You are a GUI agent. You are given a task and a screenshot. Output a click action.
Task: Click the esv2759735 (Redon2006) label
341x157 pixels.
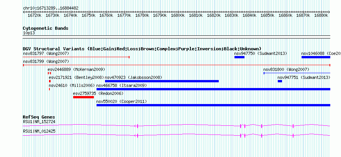click(x=98, y=93)
